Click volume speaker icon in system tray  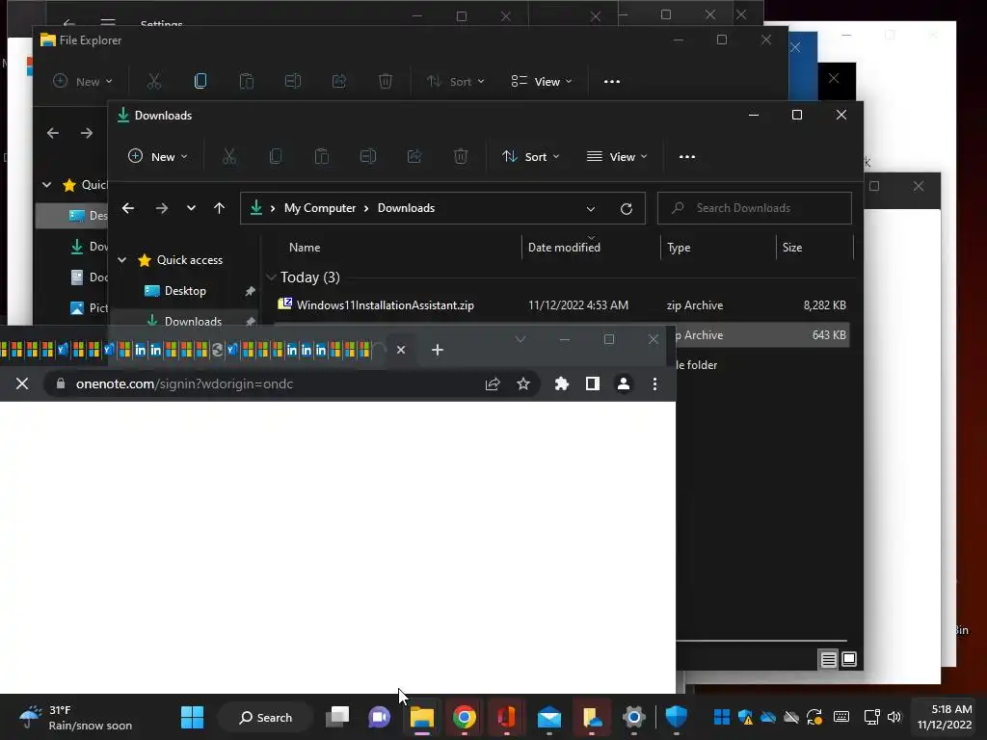(894, 717)
